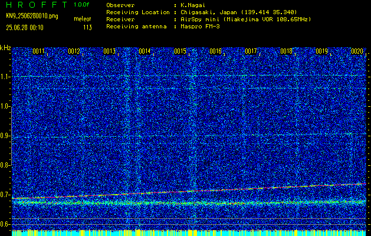Click the 0020 time marker
Screen dimensions: 371x236
point(357,51)
